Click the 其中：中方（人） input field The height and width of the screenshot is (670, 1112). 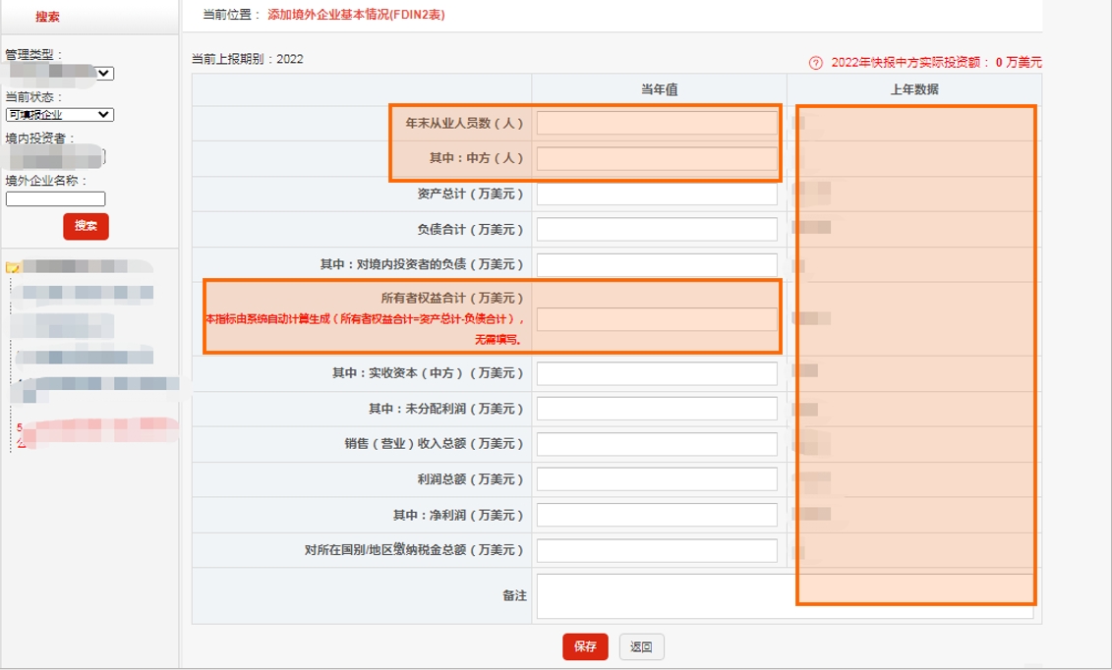pos(654,159)
